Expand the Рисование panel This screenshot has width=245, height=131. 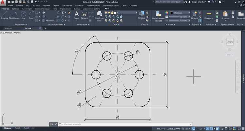(x=21, y=24)
